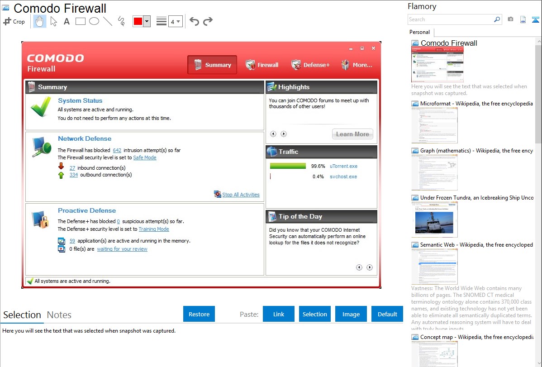Pick the text annotation tool A

click(x=67, y=21)
